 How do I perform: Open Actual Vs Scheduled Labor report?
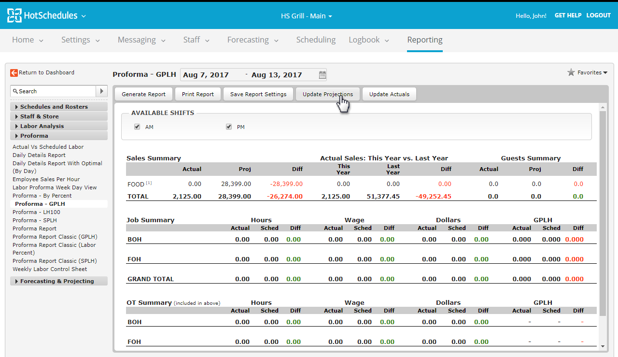coord(48,147)
